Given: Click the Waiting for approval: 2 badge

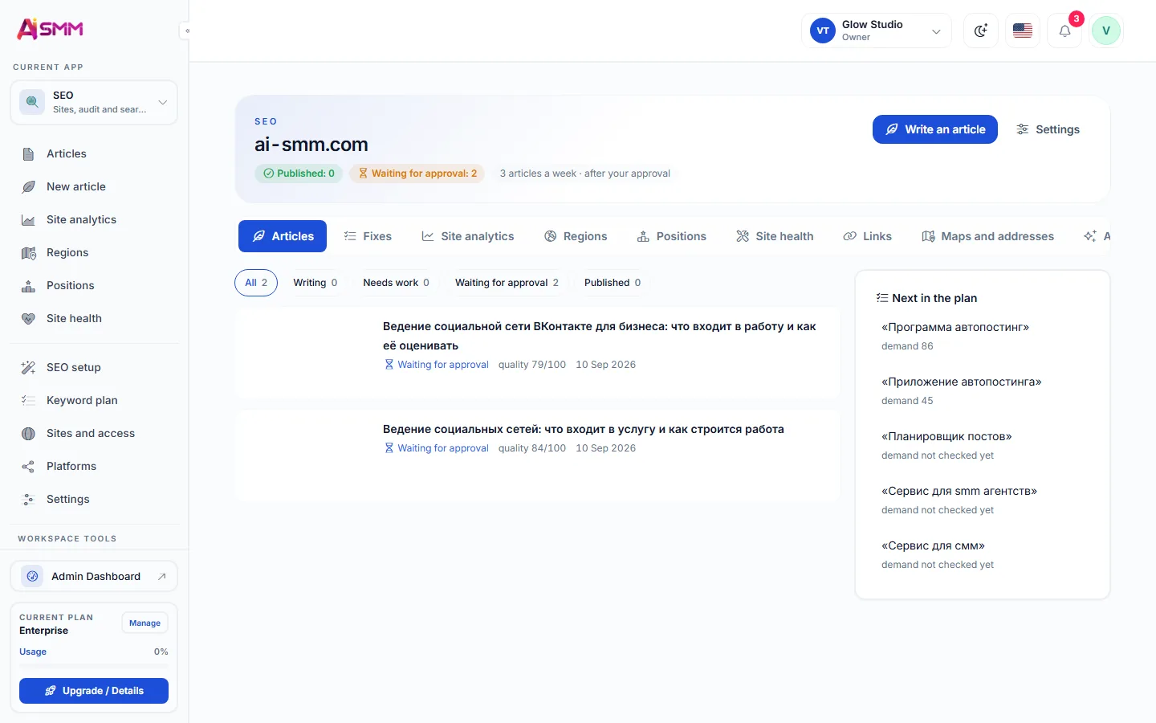Looking at the screenshot, I should coord(417,174).
